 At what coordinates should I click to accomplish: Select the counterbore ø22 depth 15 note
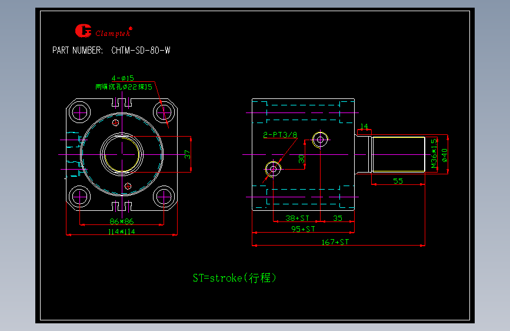(124, 87)
